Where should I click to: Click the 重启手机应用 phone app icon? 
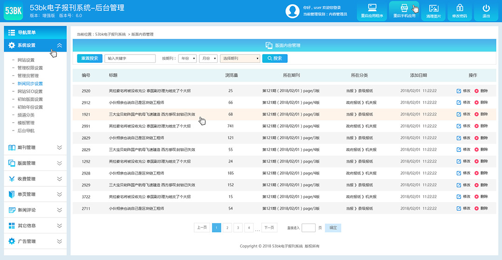coord(404,7)
